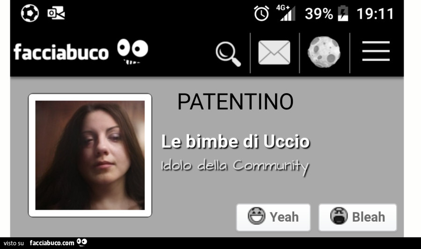This screenshot has height=249, width=421.
Task: Click the Idolo della Community label
Action: click(235, 167)
